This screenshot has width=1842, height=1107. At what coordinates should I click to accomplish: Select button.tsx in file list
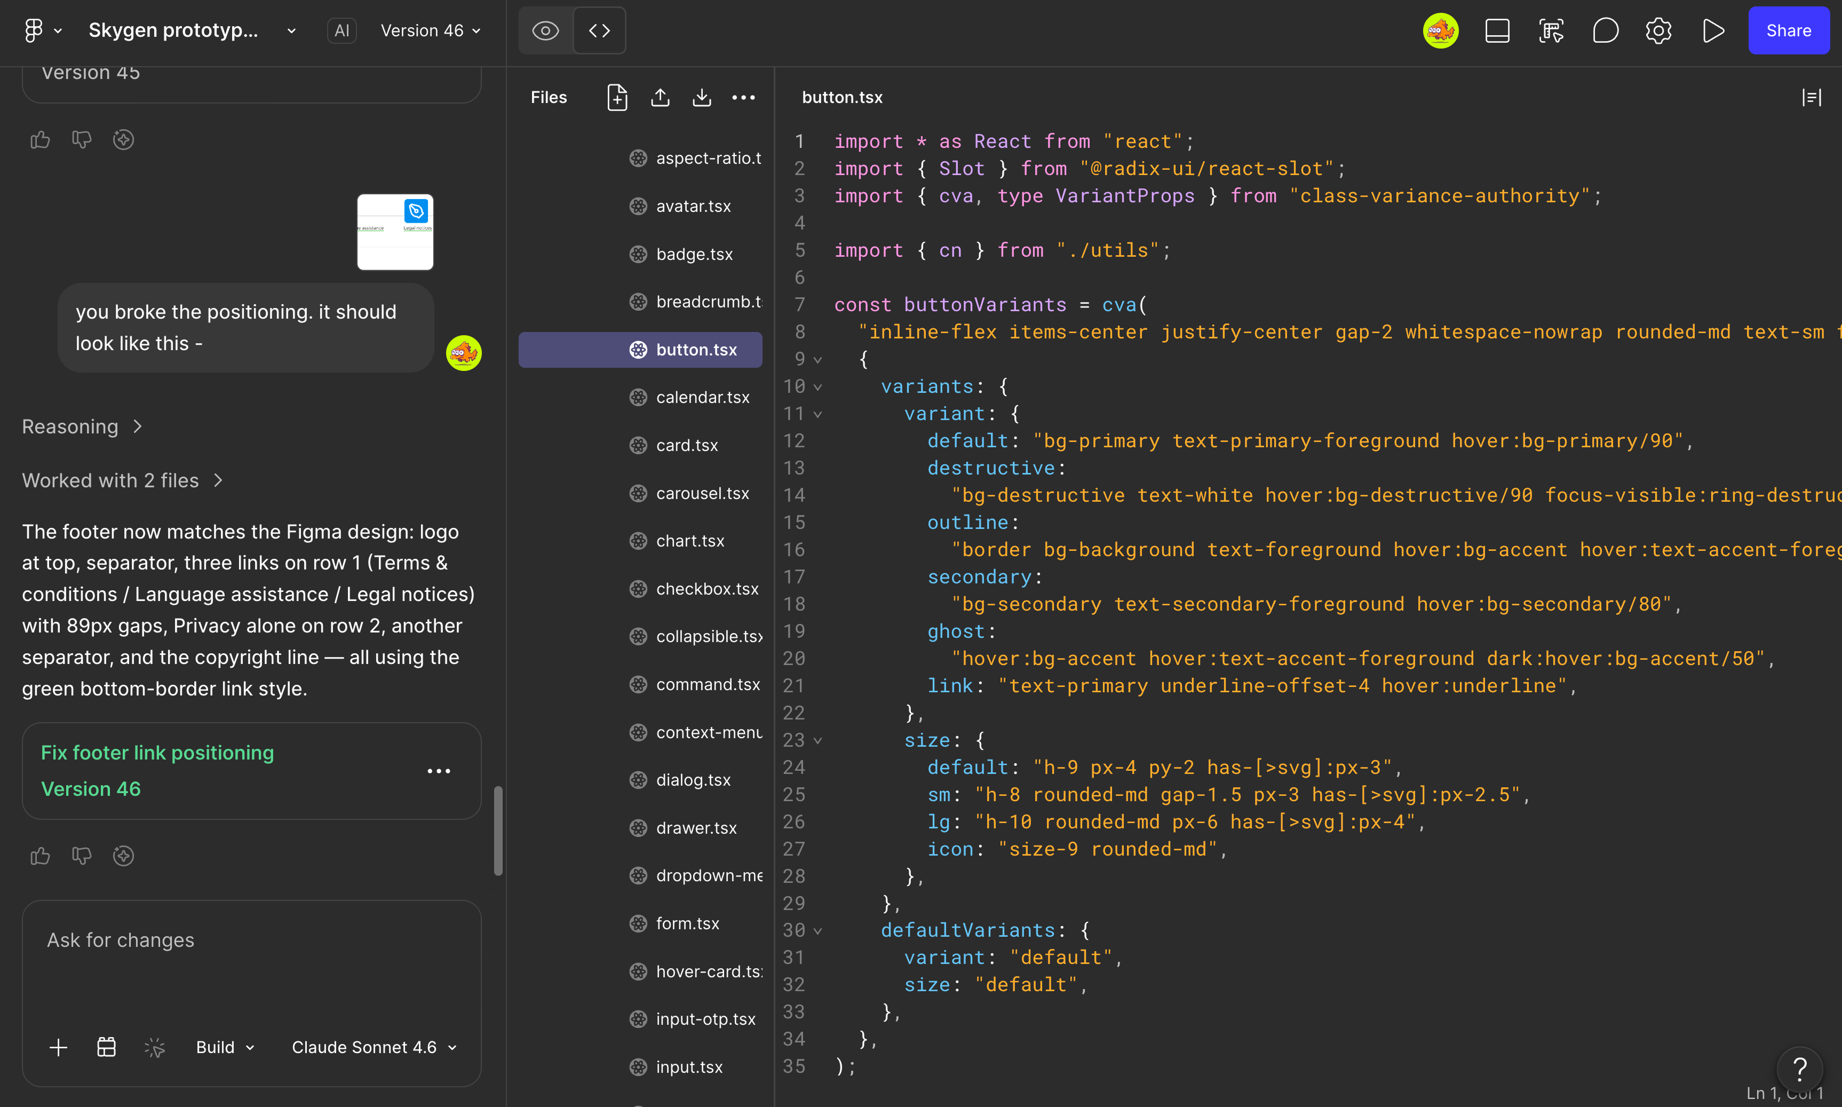[x=641, y=350]
